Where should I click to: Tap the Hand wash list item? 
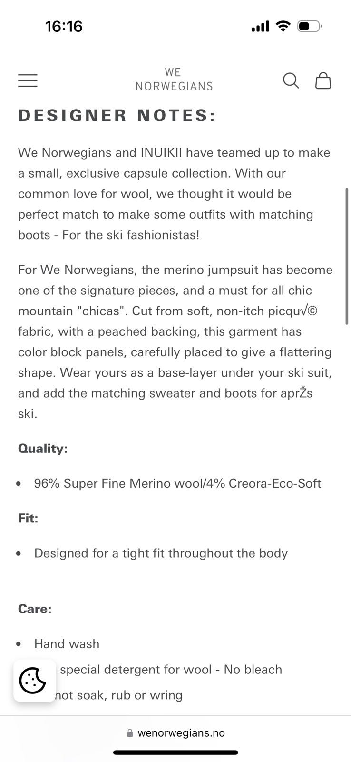[67, 644]
